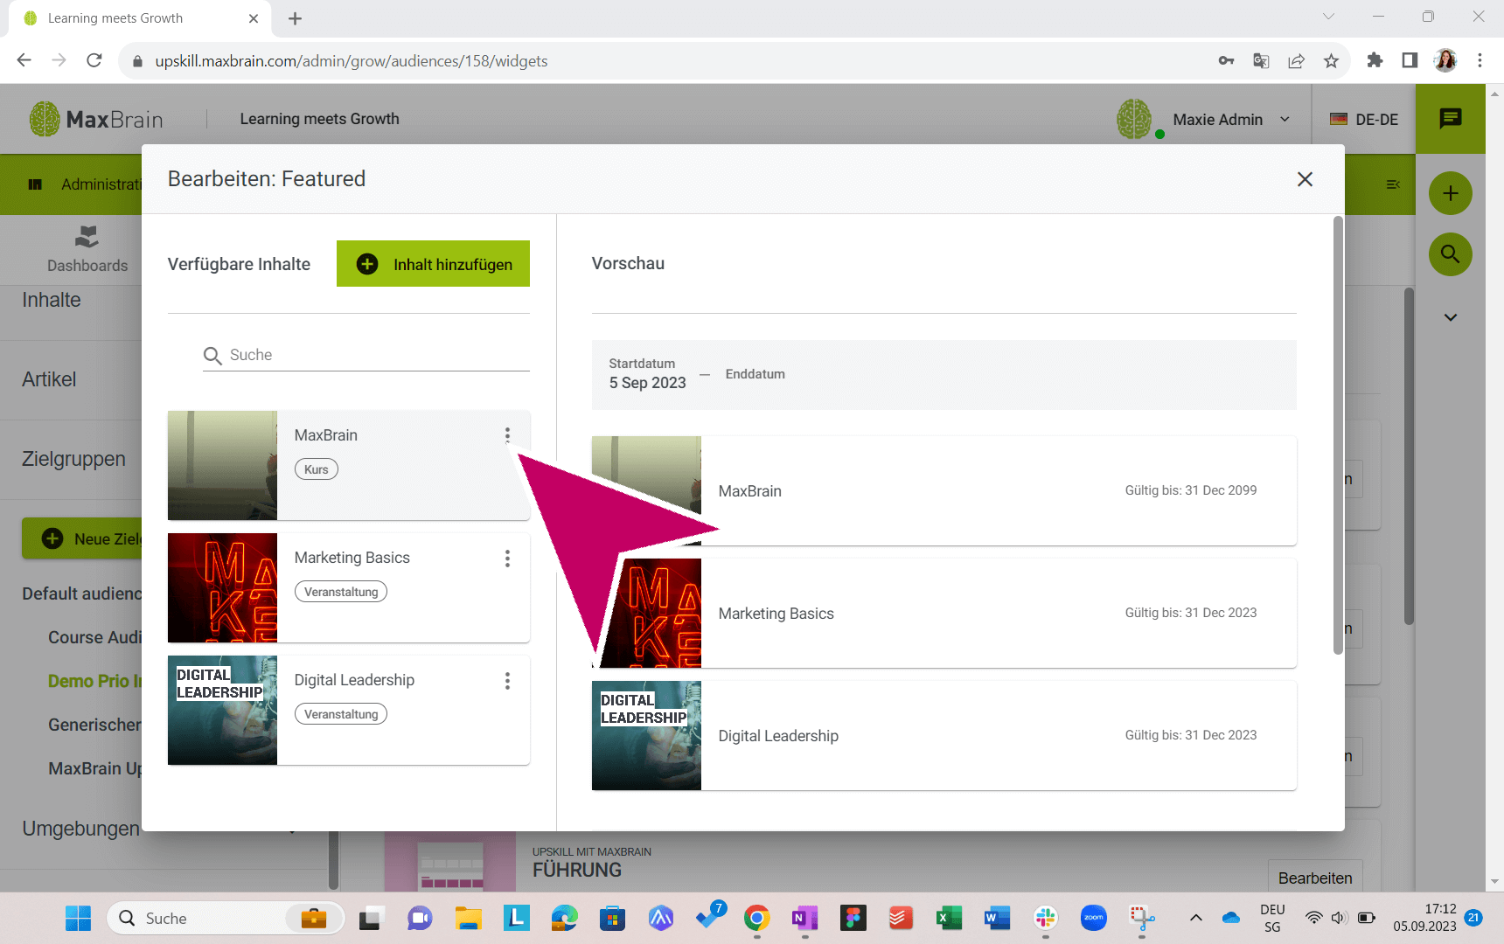Click Bearbeiten button behind dialog
This screenshot has width=1504, height=944.
pyautogui.click(x=1315, y=878)
